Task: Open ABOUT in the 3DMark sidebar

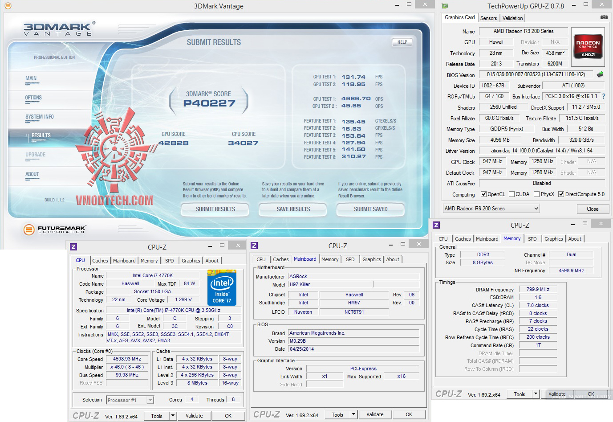Action: click(32, 174)
